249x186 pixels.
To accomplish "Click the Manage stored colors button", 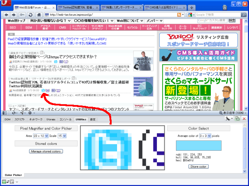I will (46, 151).
